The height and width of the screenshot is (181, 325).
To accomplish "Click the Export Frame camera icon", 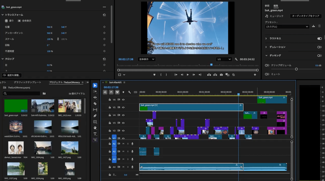I will 221,75.
